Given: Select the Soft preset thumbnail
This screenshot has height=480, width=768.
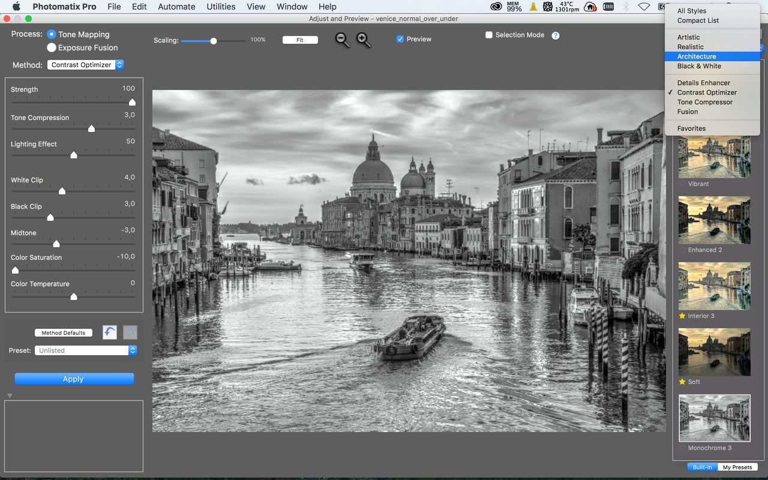Looking at the screenshot, I should point(714,352).
